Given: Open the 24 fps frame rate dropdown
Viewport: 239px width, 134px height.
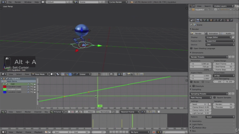Looking at the screenshot, I should (224, 76).
